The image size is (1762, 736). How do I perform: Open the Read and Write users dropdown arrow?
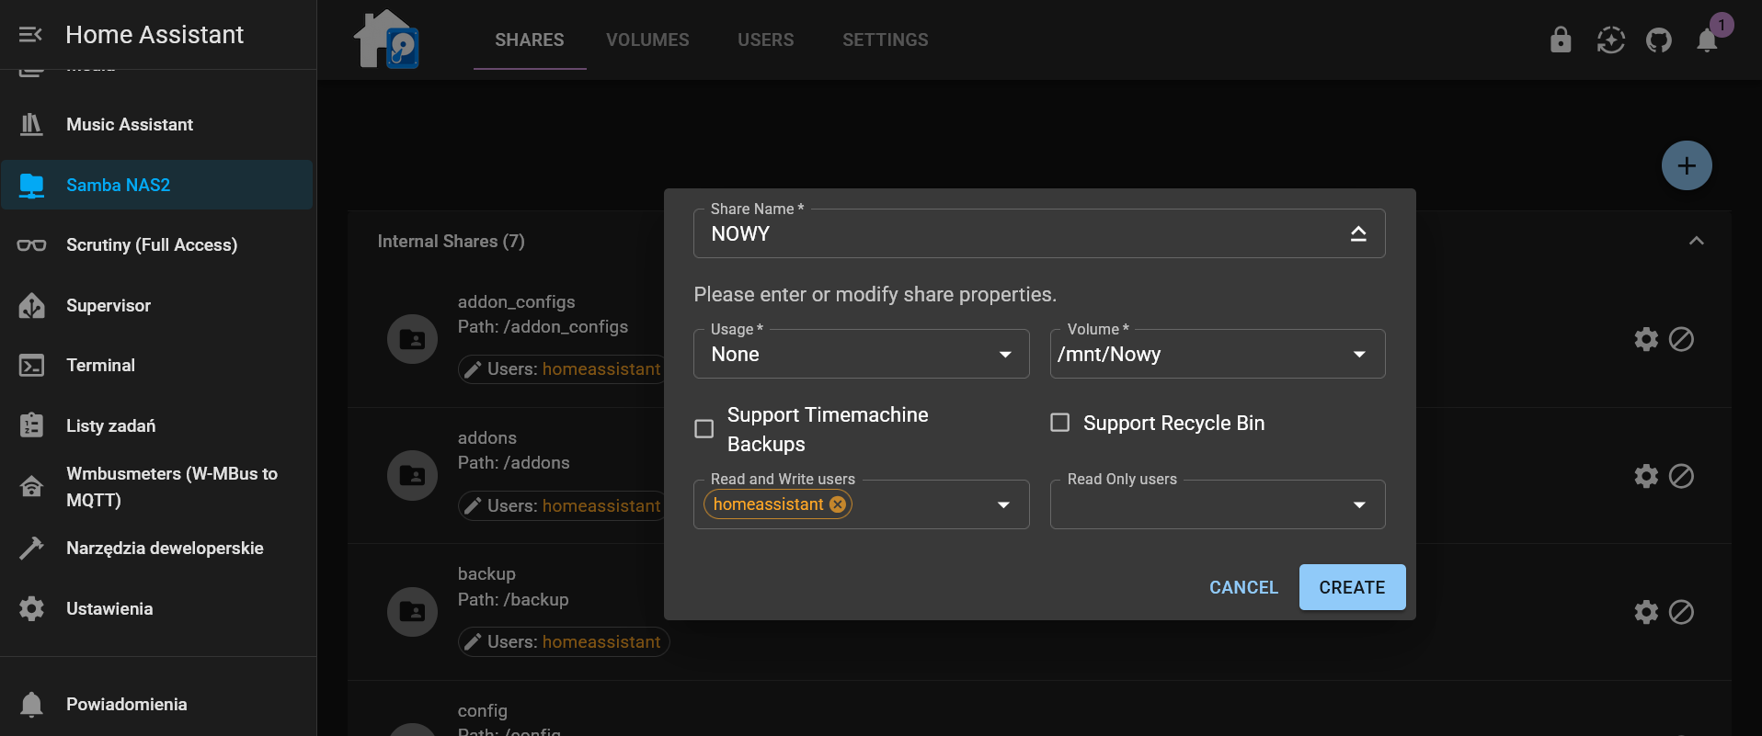[x=1004, y=504]
